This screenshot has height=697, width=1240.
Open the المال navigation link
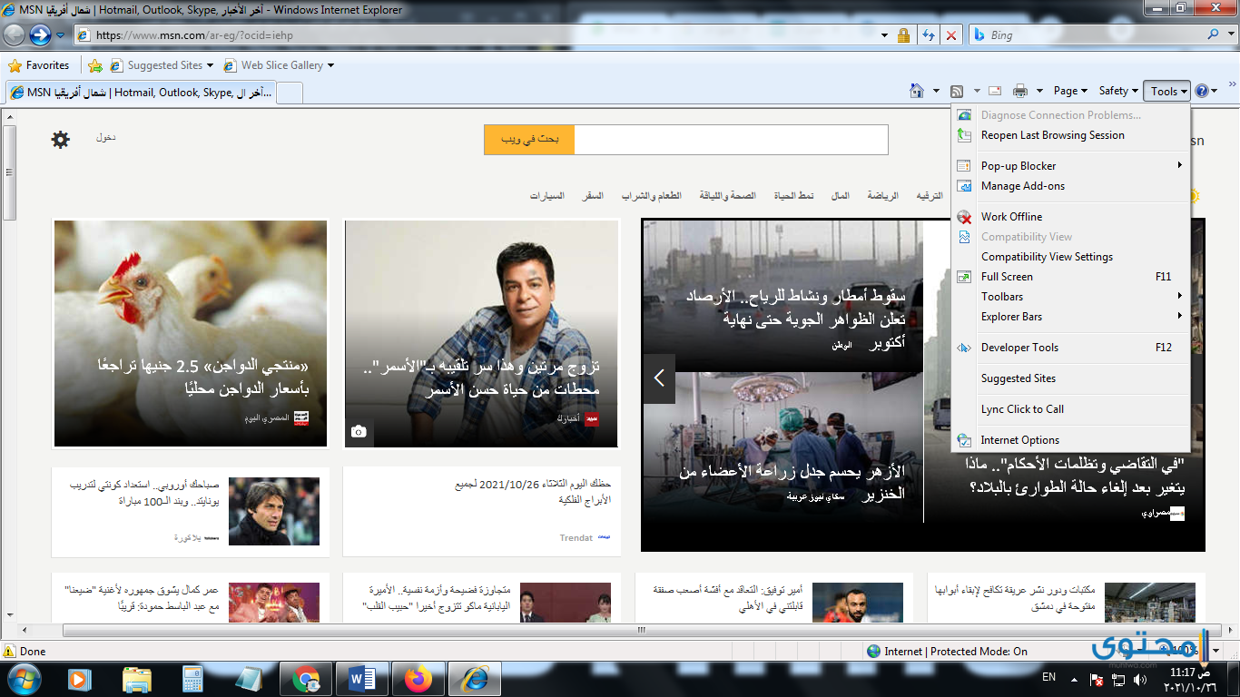coord(841,195)
